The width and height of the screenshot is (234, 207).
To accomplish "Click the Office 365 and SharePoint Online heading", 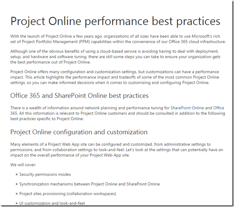I will coord(79,96).
